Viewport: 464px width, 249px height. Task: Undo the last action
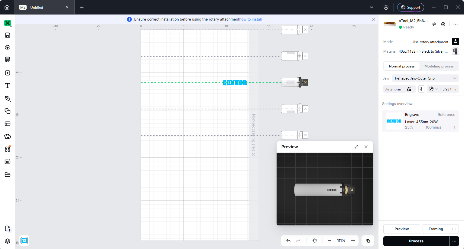tap(288, 241)
